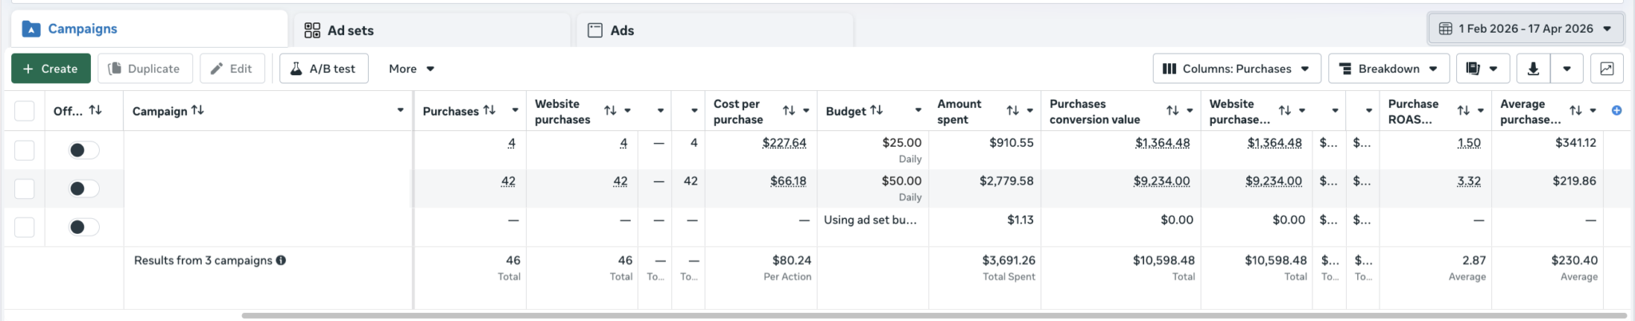This screenshot has height=321, width=1635.
Task: Start an A/B test
Action: pyautogui.click(x=323, y=69)
